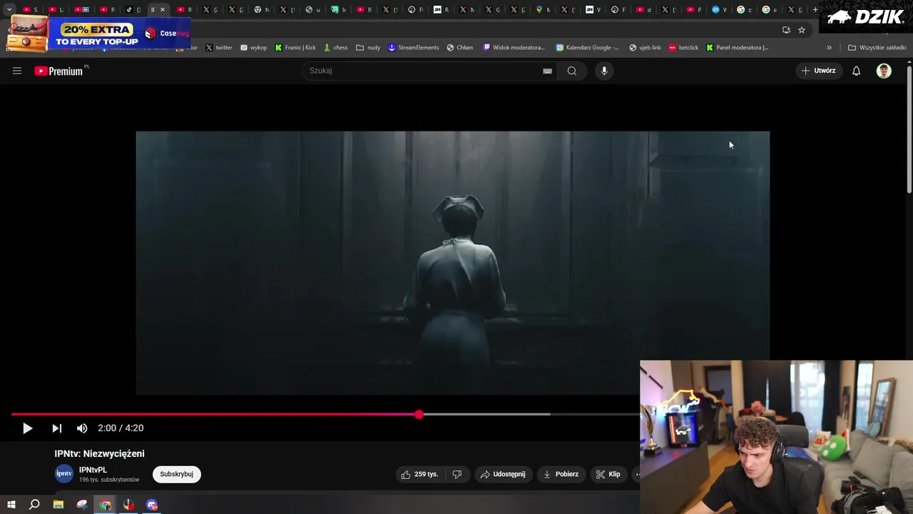Image resolution: width=913 pixels, height=514 pixels.
Task: Open the ujeb link bookmark
Action: pyautogui.click(x=645, y=48)
